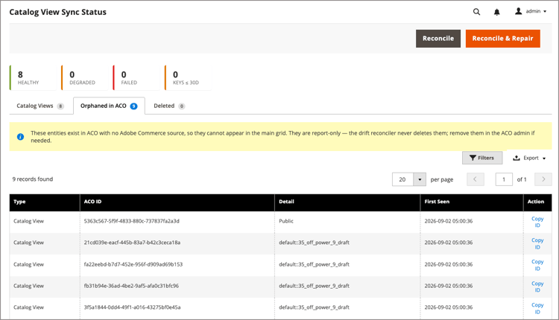Image resolution: width=559 pixels, height=320 pixels.
Task: Open the notifications bell
Action: (x=496, y=12)
